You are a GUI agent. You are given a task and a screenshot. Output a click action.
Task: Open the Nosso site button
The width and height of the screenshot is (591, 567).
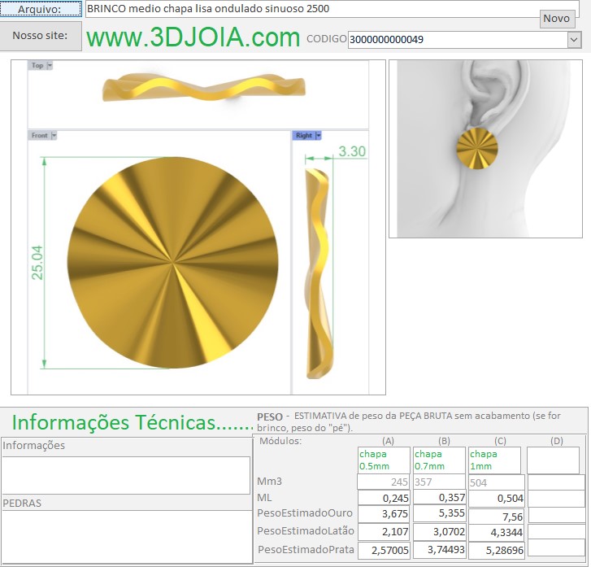(x=41, y=37)
